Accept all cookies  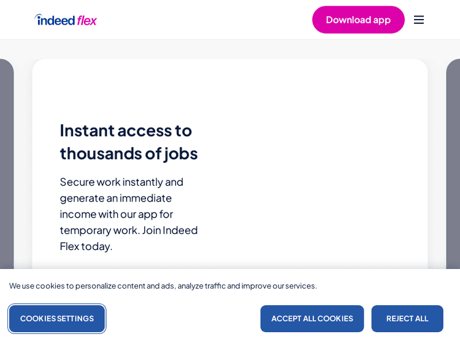click(312, 319)
